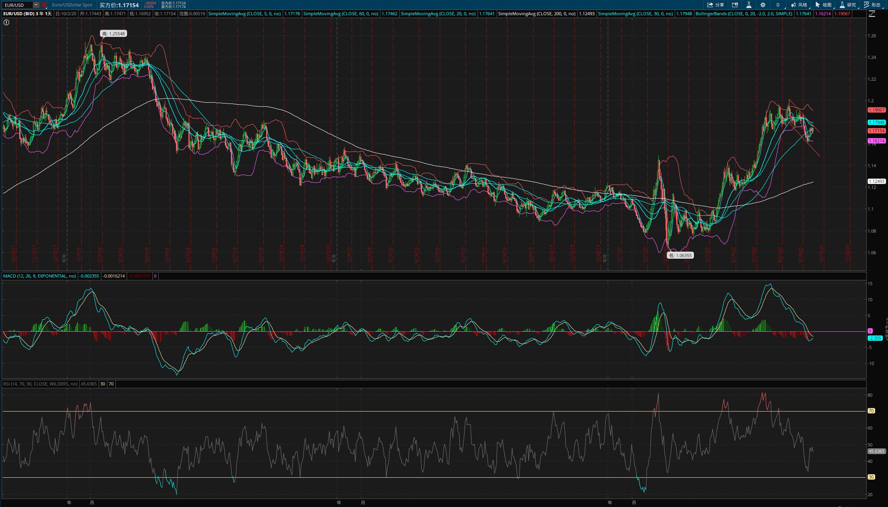The height and width of the screenshot is (507, 888).
Task: Click the SimpleMovingAvg 200 label
Action: 536,14
